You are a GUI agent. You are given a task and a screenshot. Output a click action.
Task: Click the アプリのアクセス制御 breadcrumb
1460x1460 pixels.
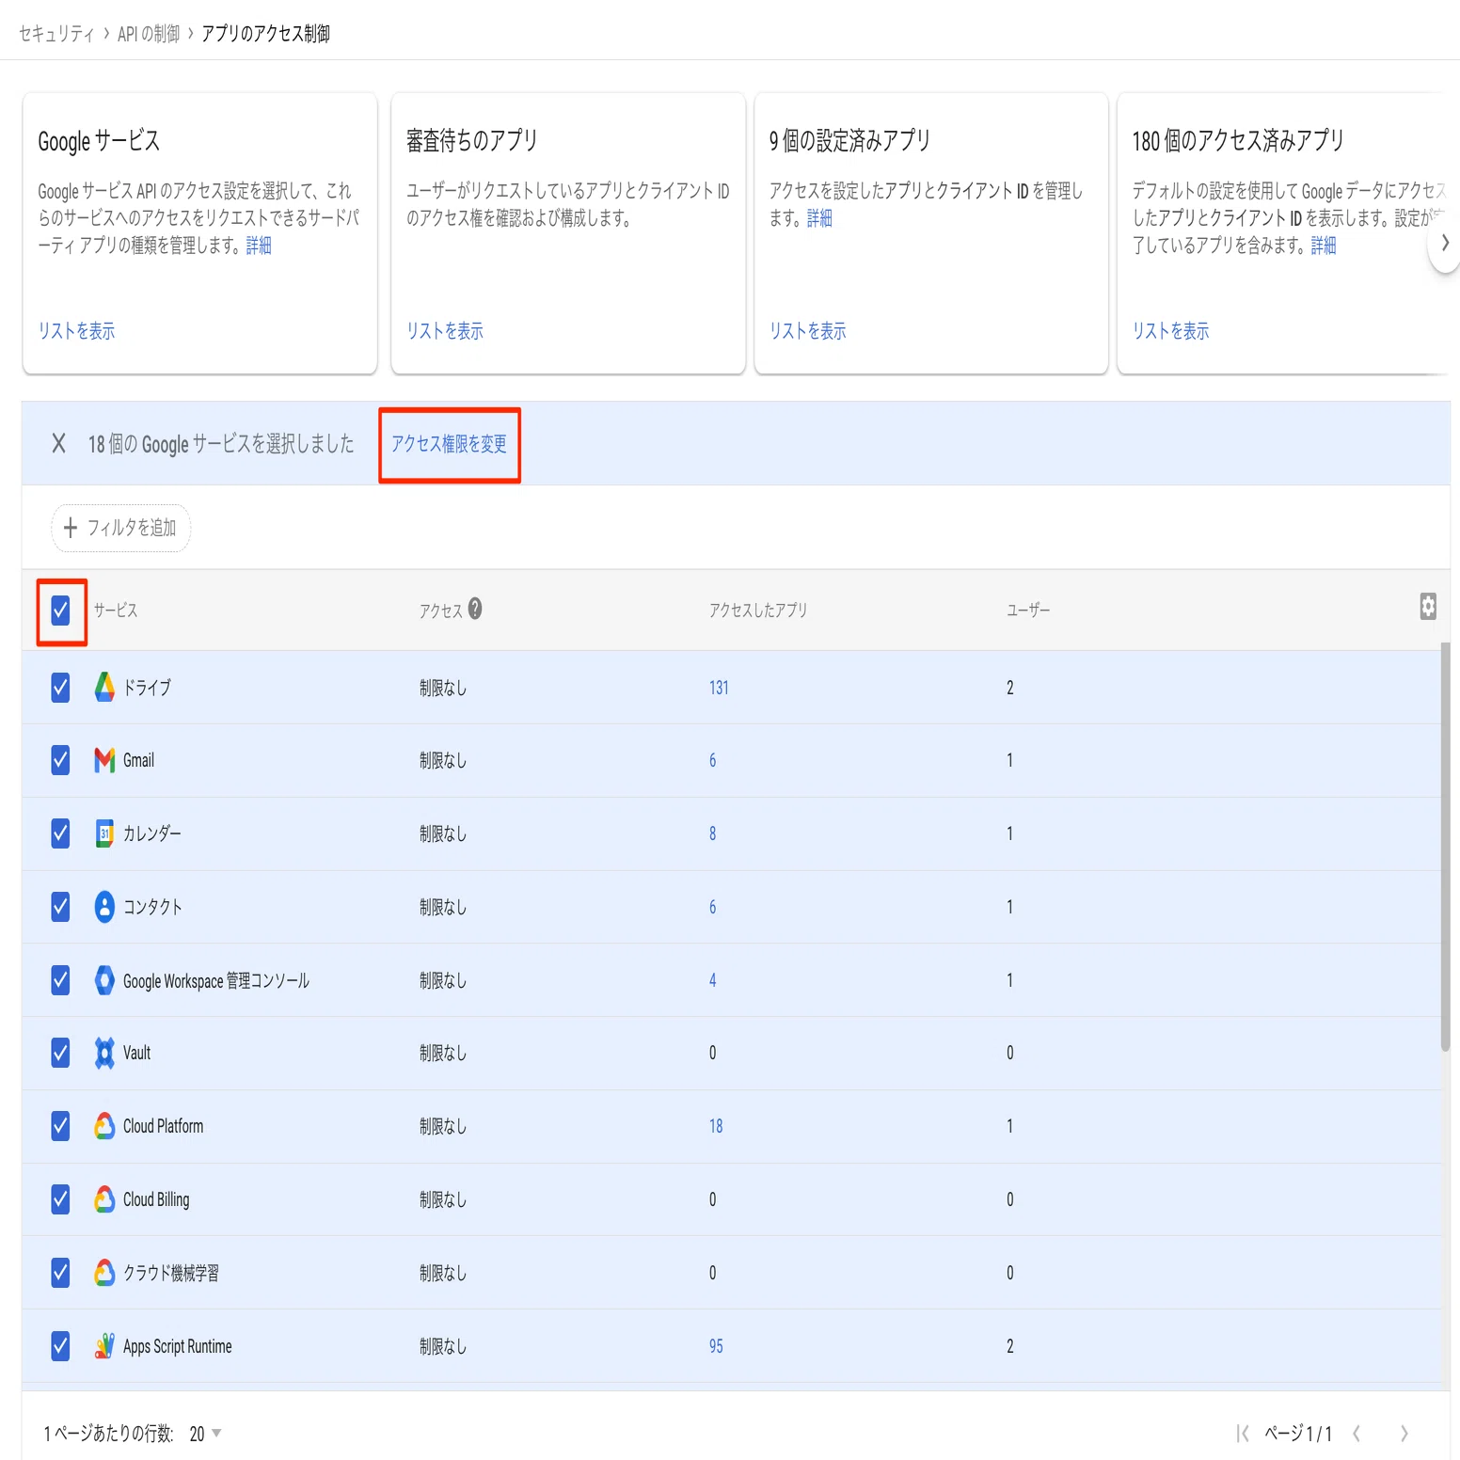pos(265,34)
